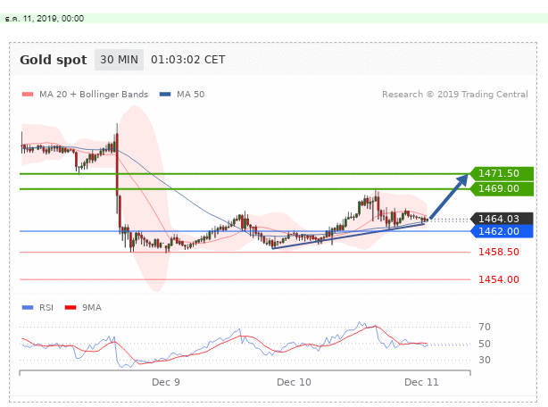Select the 1462.00 pivot price label

click(499, 231)
